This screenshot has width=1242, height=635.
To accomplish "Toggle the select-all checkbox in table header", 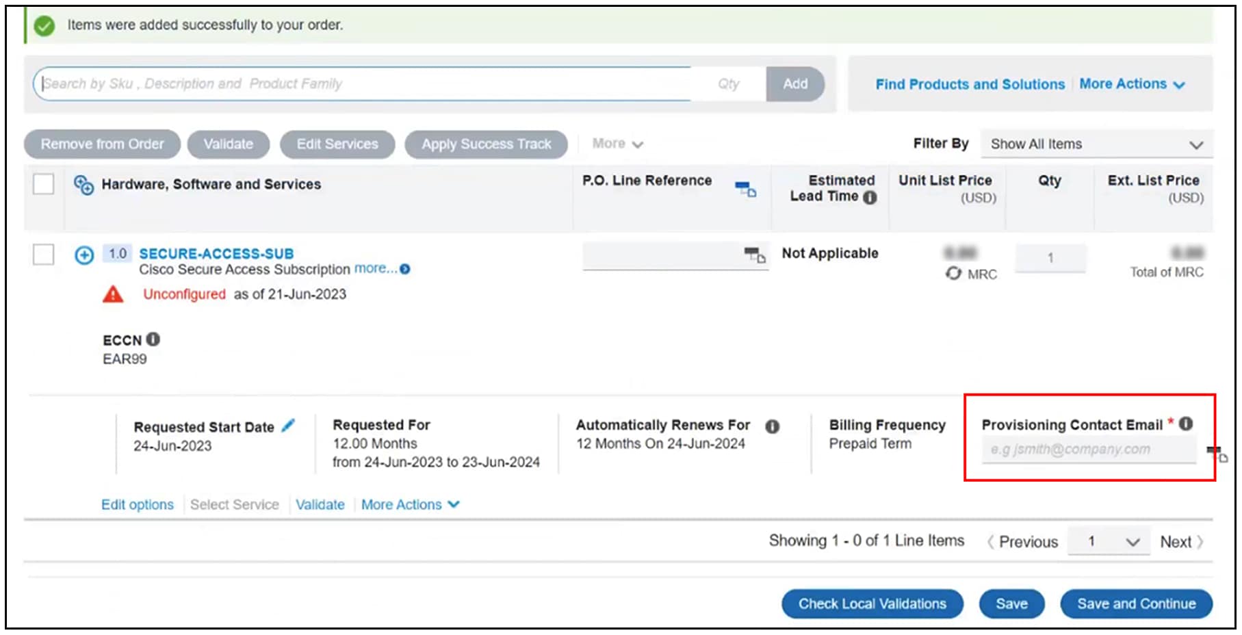I will [44, 184].
